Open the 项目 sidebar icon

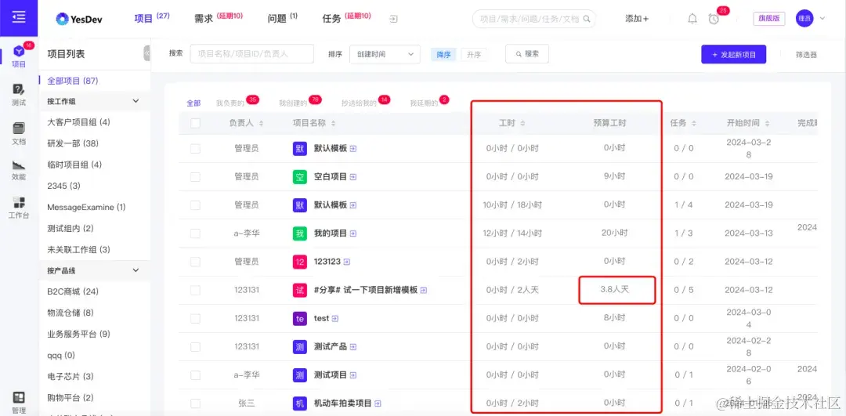pos(19,56)
